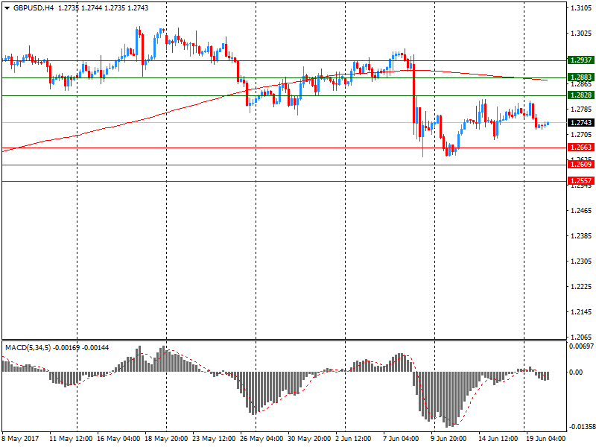Select the MACD(5,34,5) indicator label
This screenshot has width=596, height=447.
click(28, 347)
